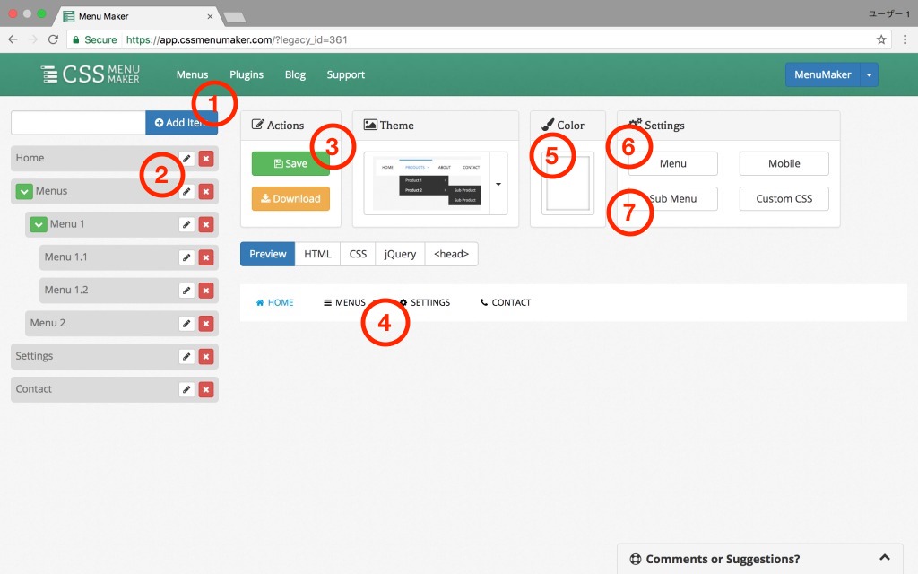Go back in browser history
The width and height of the screenshot is (918, 574).
tap(13, 39)
